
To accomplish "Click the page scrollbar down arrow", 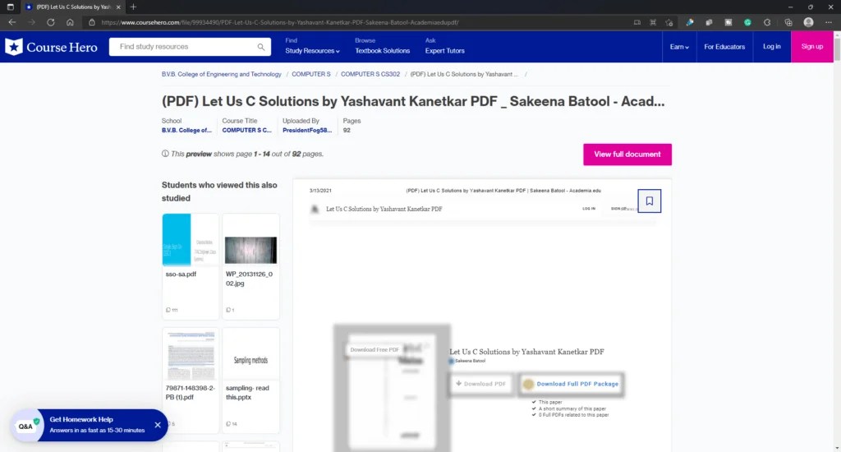I will click(837, 448).
